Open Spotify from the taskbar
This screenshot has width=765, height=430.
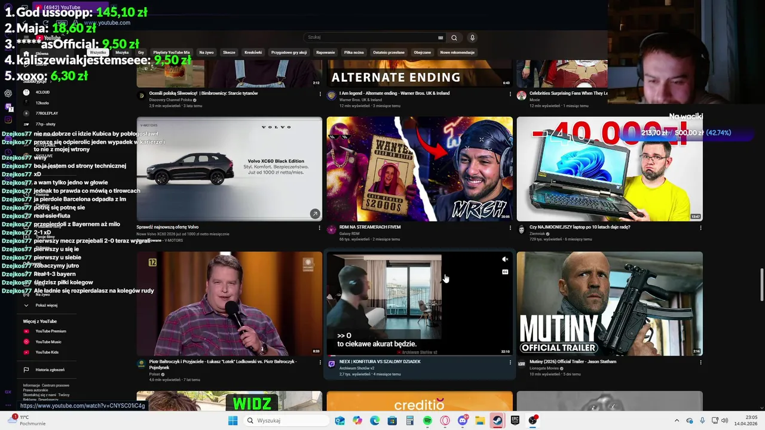pos(427,420)
